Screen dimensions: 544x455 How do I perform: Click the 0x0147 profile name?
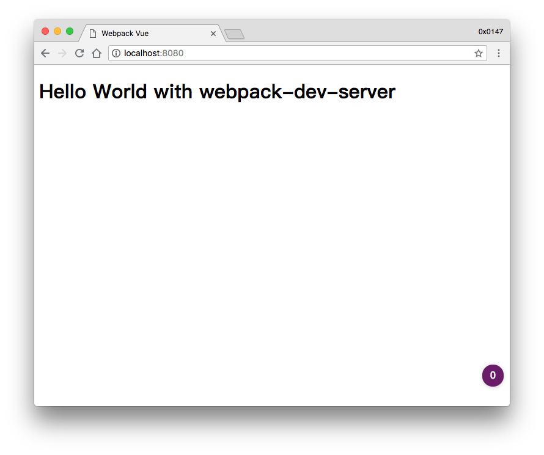(491, 32)
